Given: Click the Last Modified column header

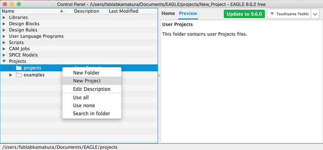Looking at the screenshot, I should coord(124,11).
